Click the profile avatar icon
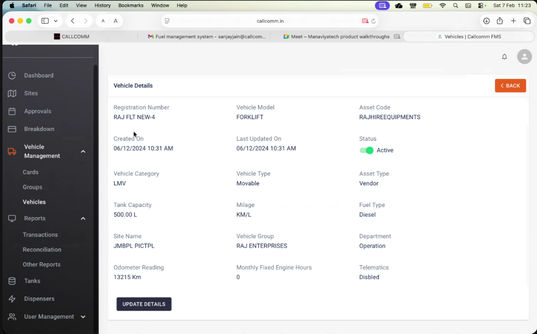The image size is (537, 334). pos(524,56)
